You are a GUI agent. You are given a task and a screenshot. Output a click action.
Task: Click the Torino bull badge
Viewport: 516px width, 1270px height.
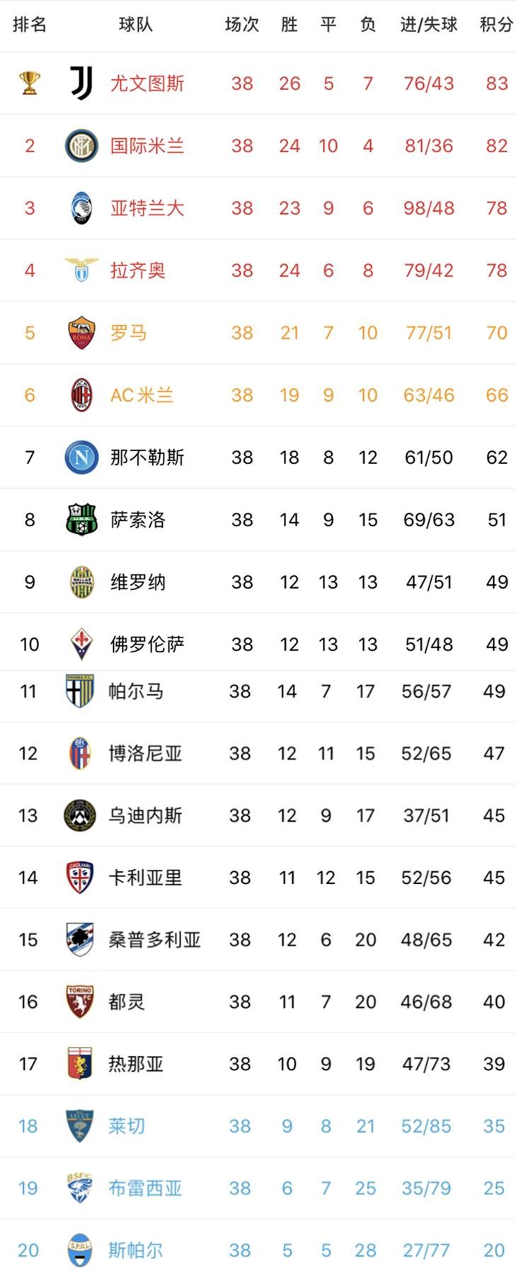tap(79, 1002)
